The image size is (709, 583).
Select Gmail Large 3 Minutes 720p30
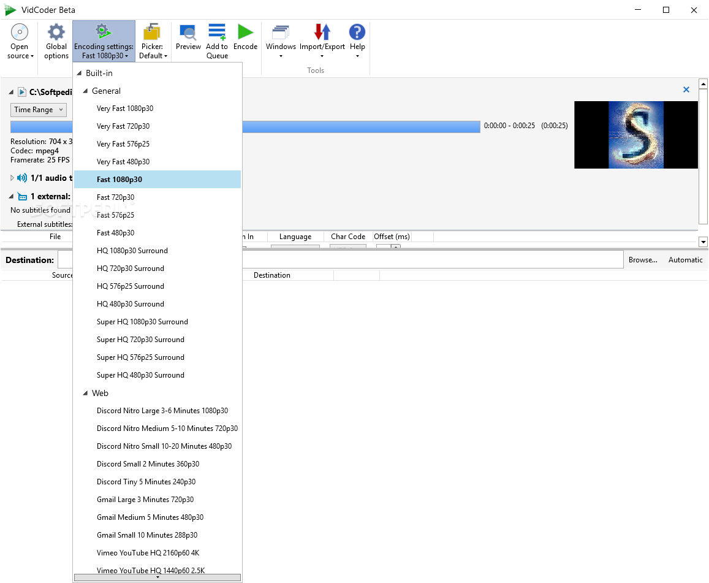157,500
